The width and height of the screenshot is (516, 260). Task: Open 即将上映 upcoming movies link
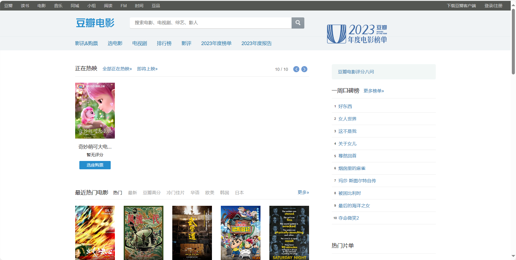click(x=147, y=69)
